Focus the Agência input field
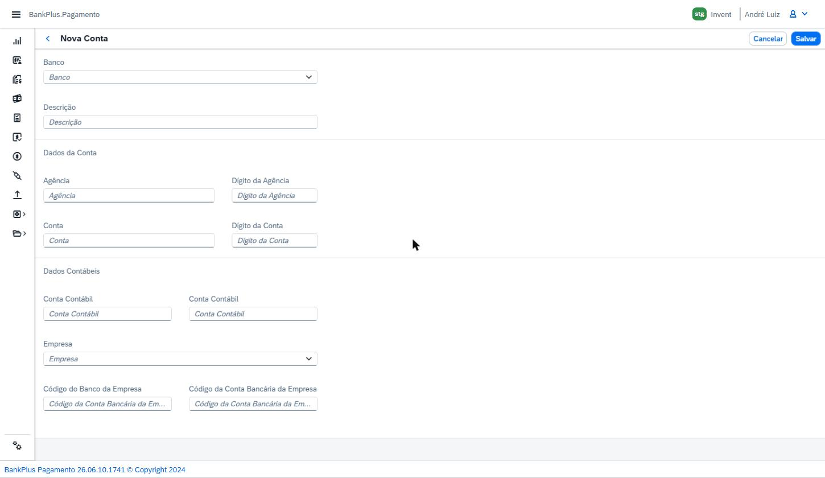Viewport: 825px width, 478px height. pyautogui.click(x=129, y=196)
